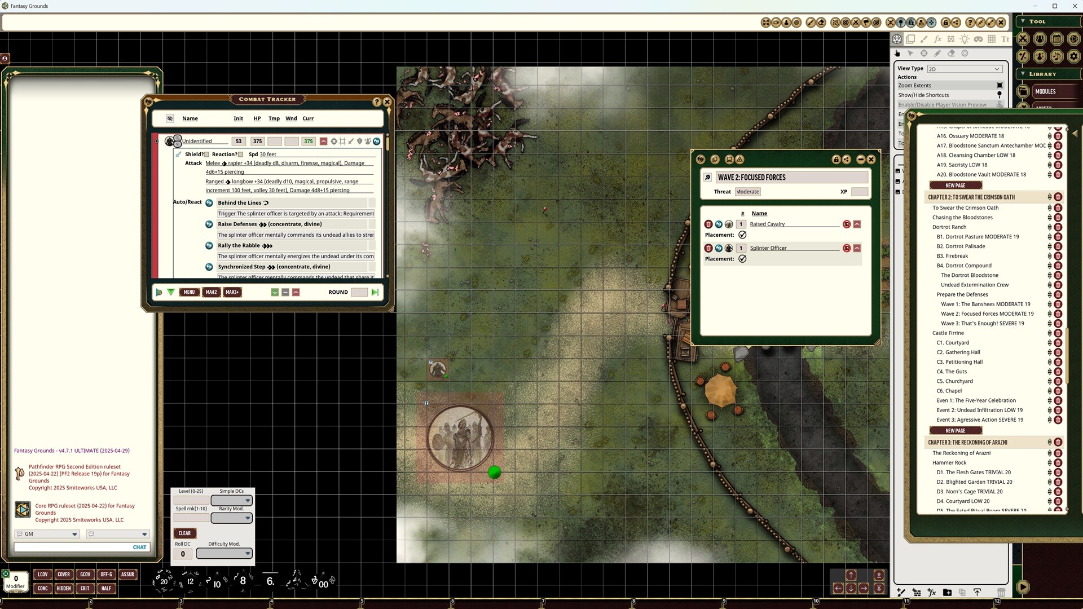This screenshot has height=609, width=1083.
Task: Open the Grid panel in the image toolbar
Action: tap(992, 39)
